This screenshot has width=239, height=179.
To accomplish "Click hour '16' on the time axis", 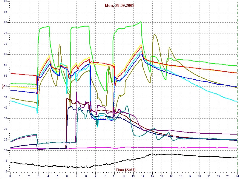I will click(x=162, y=176).
